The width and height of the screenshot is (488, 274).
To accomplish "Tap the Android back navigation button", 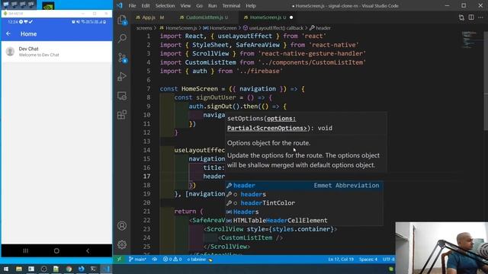I will pos(88,250).
